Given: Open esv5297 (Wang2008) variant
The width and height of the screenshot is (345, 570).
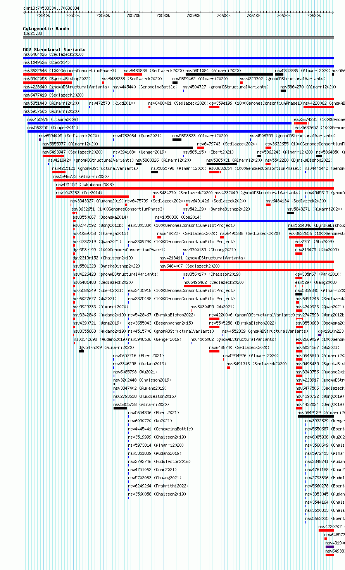Looking at the screenshot, I should pyautogui.click(x=316, y=282).
